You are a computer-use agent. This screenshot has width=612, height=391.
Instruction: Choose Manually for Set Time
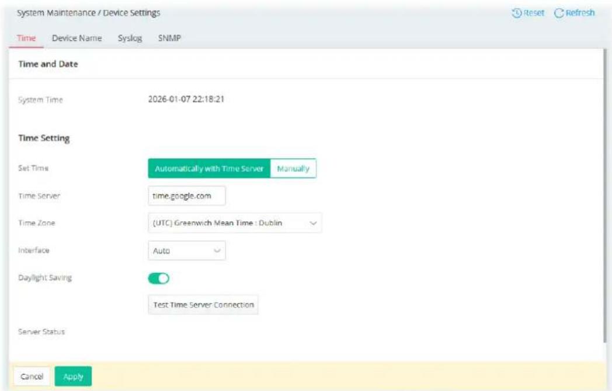pos(293,168)
